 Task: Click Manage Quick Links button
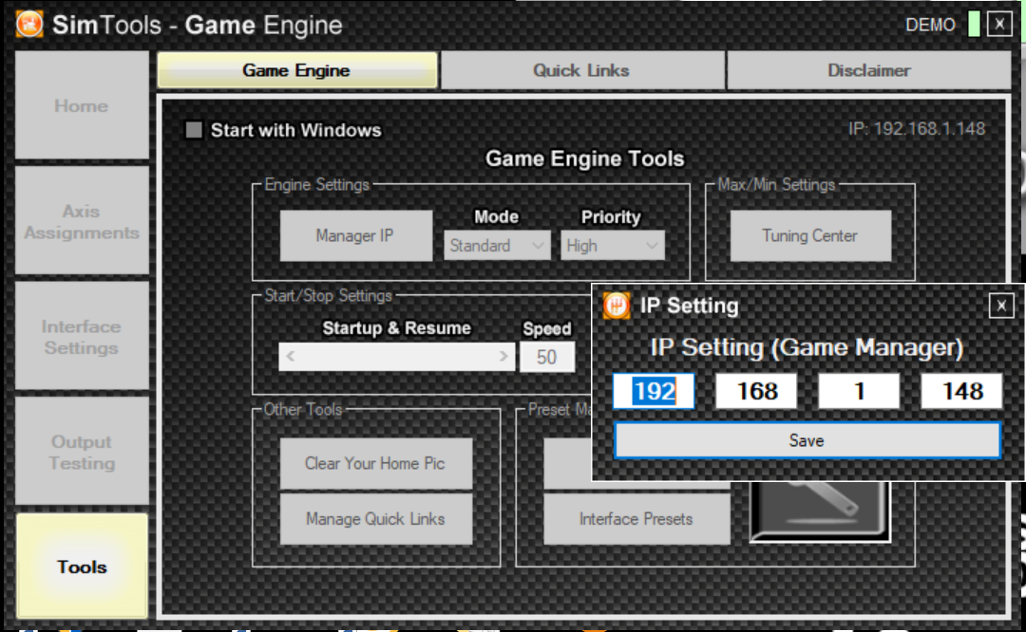click(x=375, y=519)
